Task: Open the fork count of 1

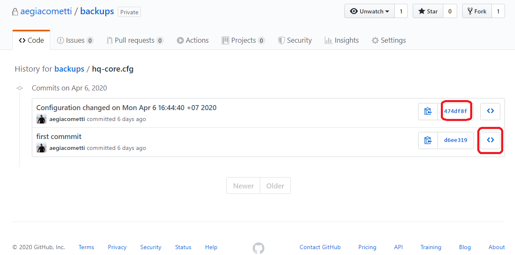Action: click(x=498, y=11)
